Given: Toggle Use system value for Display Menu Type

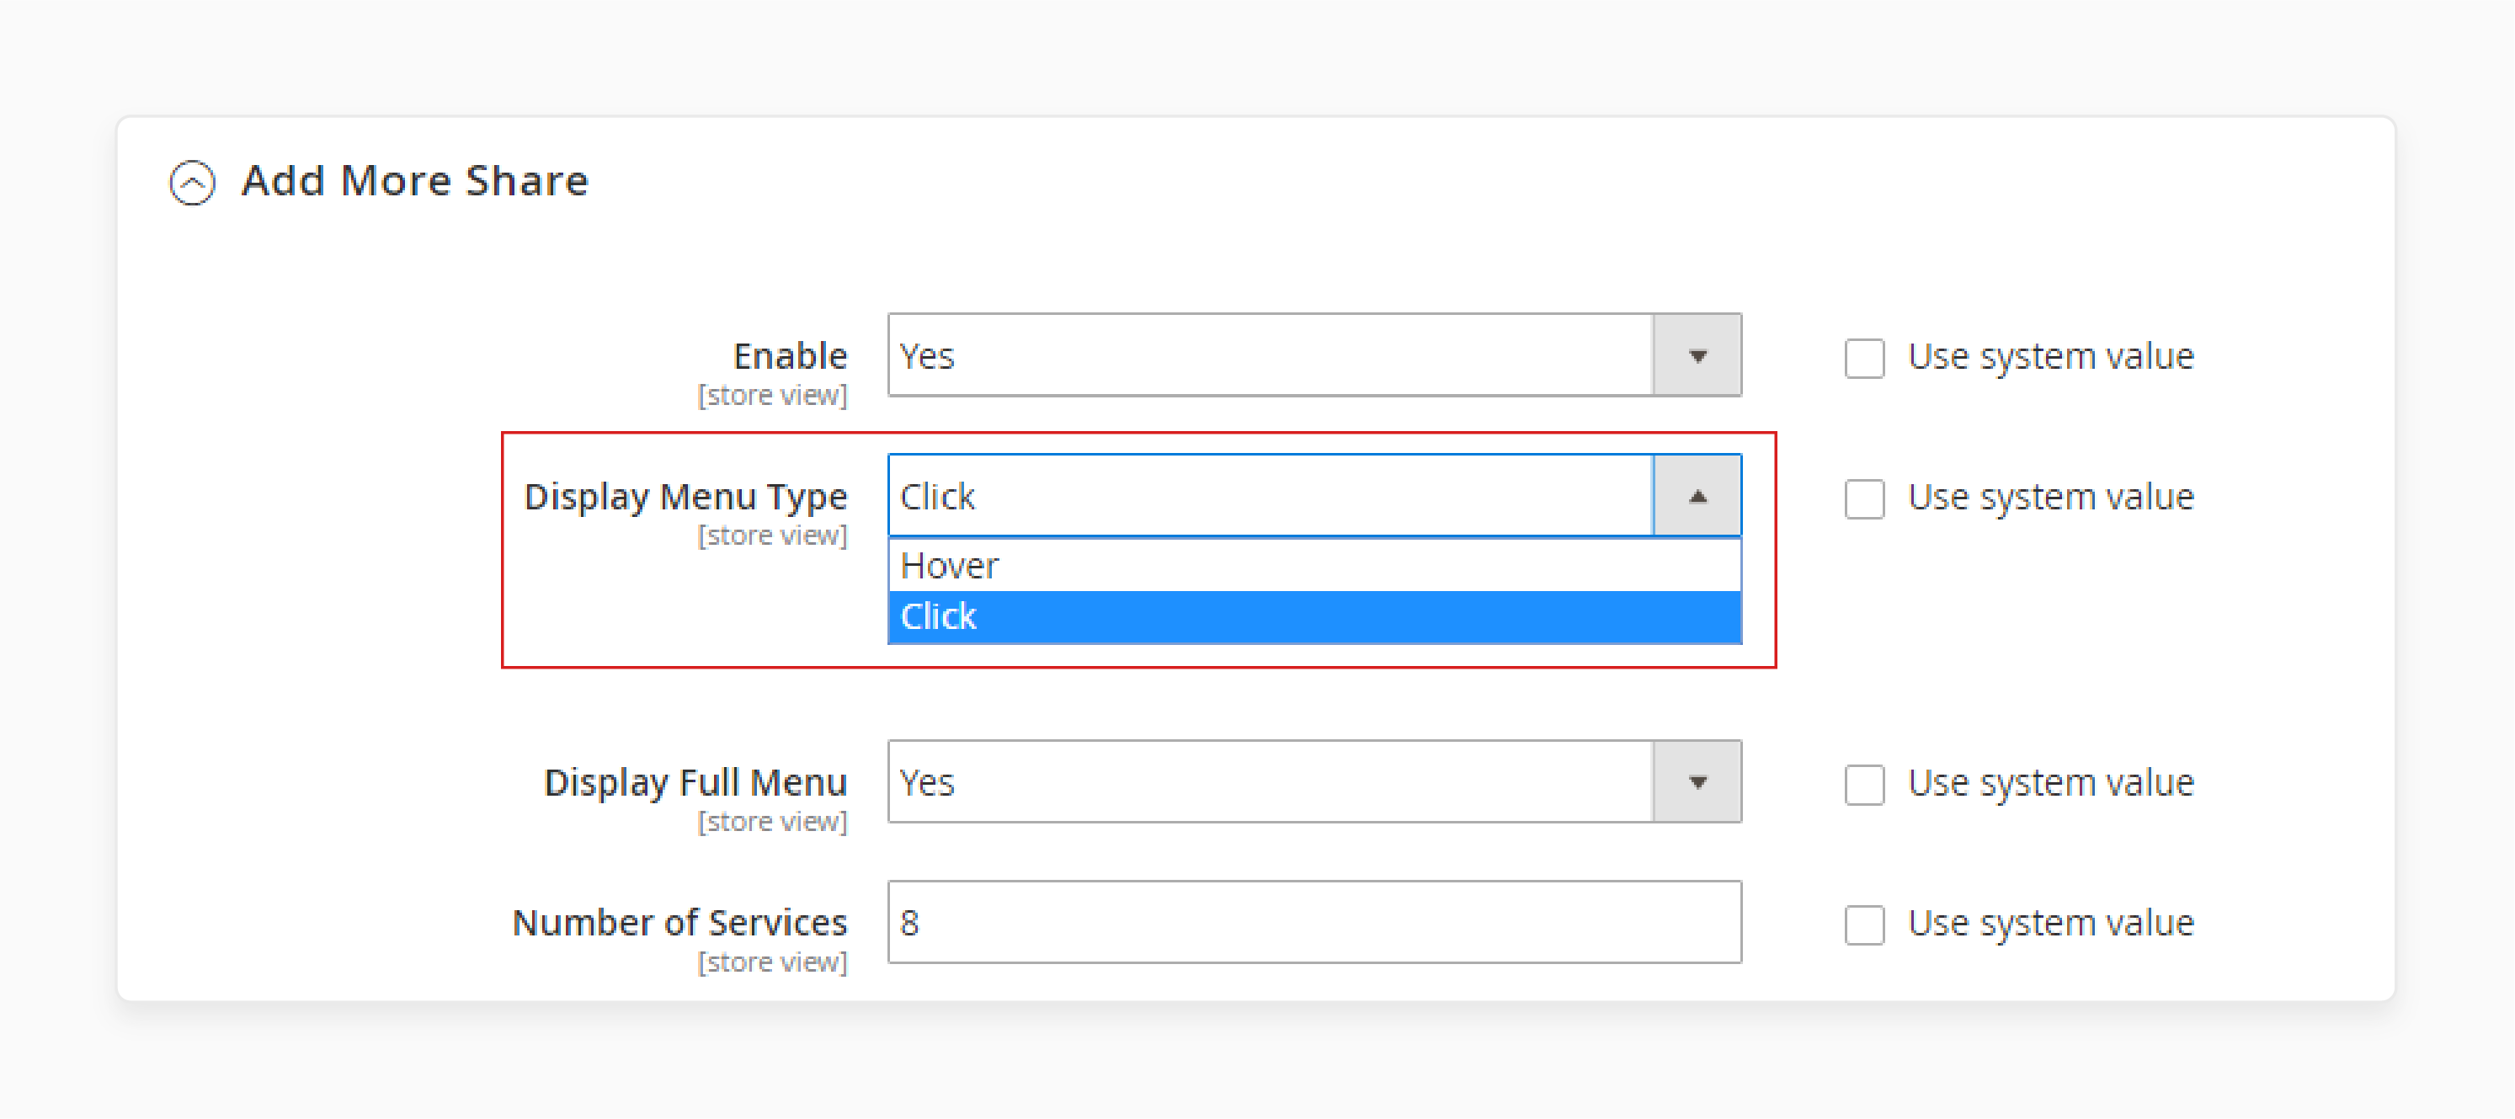Looking at the screenshot, I should click(1864, 498).
